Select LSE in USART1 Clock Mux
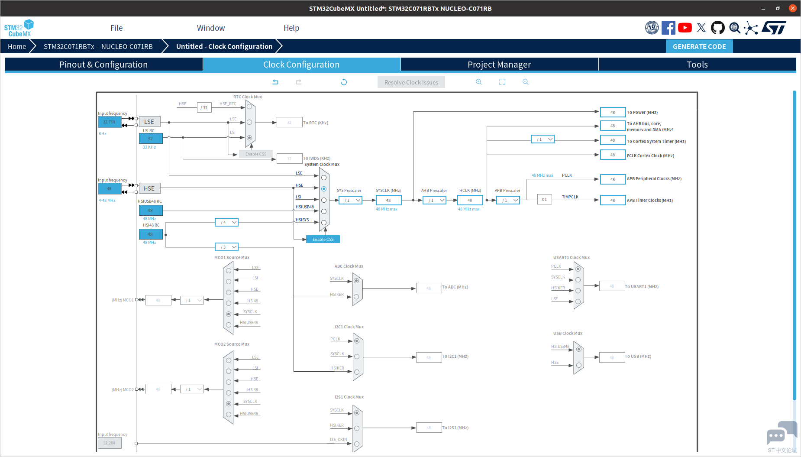Image resolution: width=801 pixels, height=457 pixels. pyautogui.click(x=578, y=301)
